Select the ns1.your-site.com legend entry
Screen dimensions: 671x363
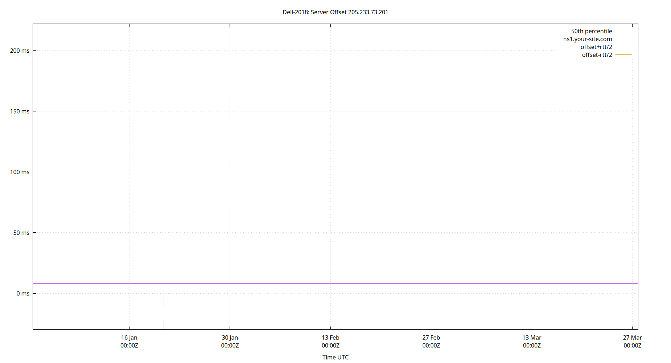click(x=587, y=39)
